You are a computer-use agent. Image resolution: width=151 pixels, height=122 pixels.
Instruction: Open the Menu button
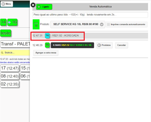(7, 4)
